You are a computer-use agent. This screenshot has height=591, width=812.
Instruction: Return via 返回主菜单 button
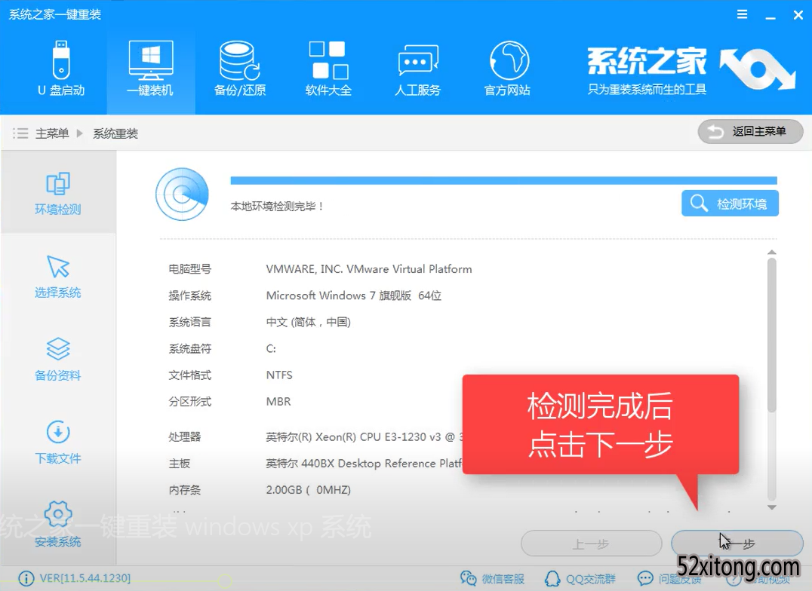tap(750, 131)
